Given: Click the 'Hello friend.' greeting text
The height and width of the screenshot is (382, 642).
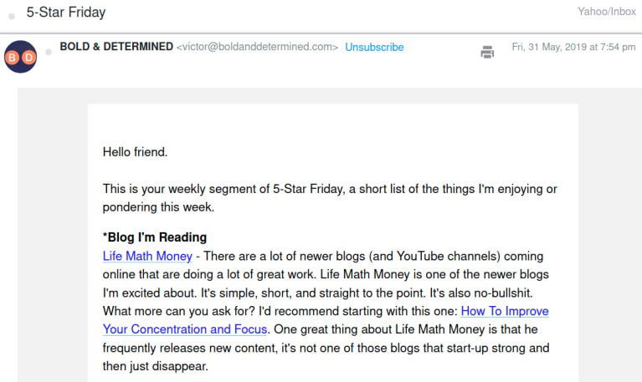Looking at the screenshot, I should [135, 152].
